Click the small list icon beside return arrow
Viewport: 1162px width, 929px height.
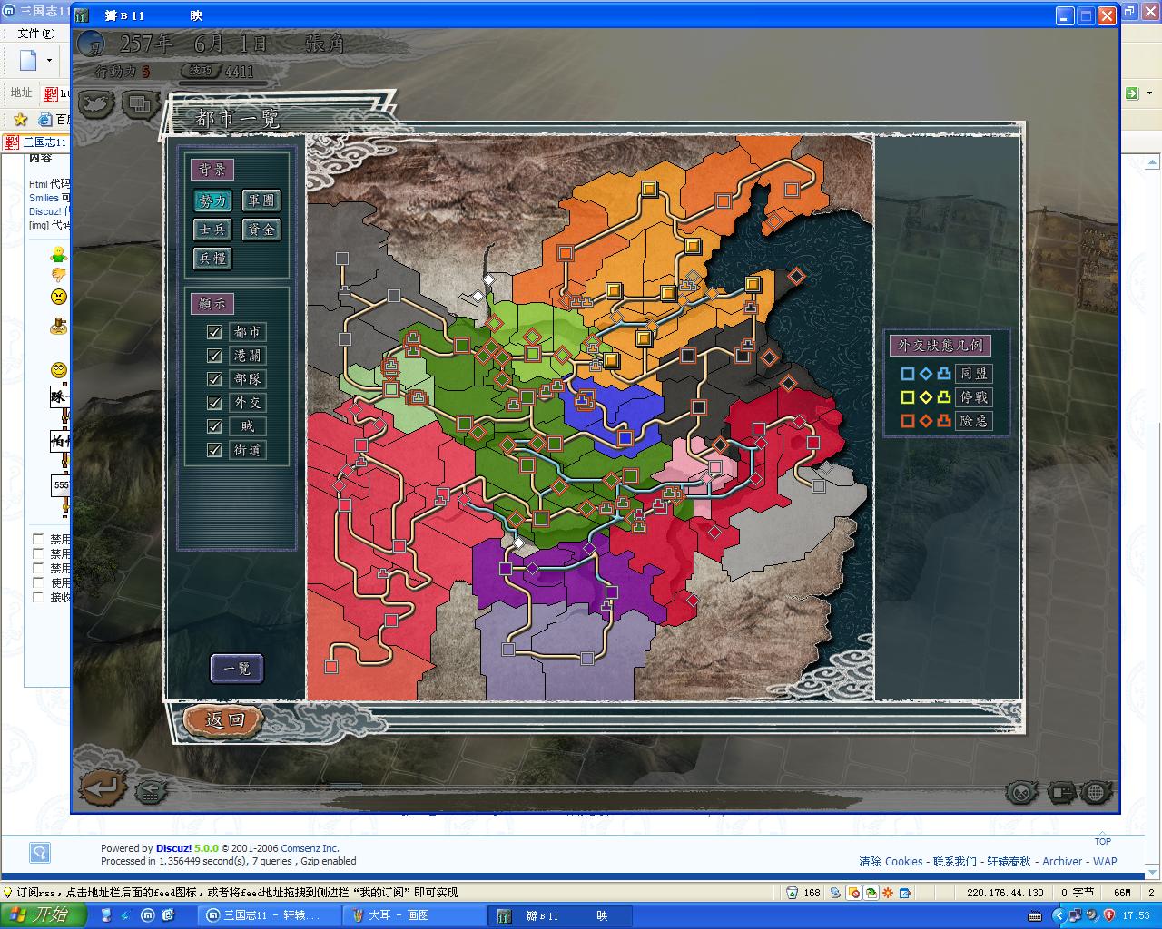[151, 792]
